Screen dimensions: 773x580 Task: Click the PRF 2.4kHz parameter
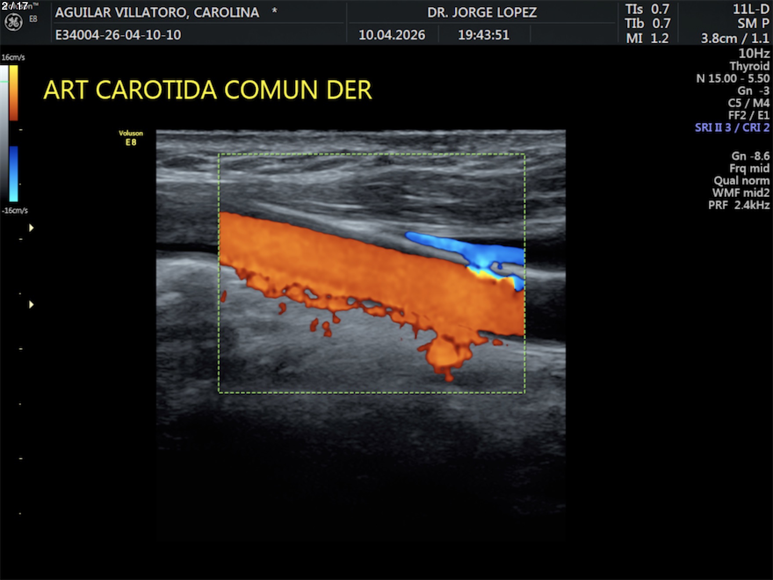pyautogui.click(x=738, y=205)
